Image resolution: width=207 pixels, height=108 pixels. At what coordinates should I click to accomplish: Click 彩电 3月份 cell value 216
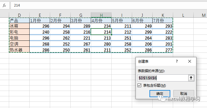81,32
